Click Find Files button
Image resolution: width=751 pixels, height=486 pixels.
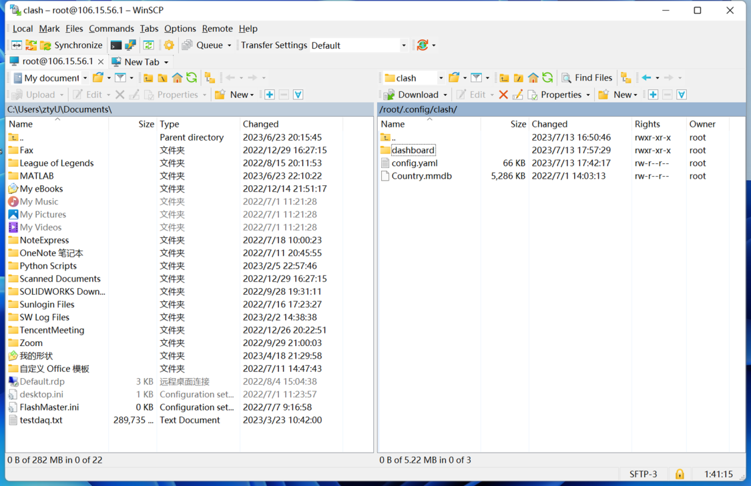pyautogui.click(x=587, y=77)
